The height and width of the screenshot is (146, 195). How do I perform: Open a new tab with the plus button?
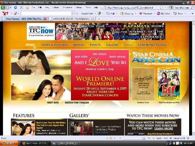(x=99, y=19)
